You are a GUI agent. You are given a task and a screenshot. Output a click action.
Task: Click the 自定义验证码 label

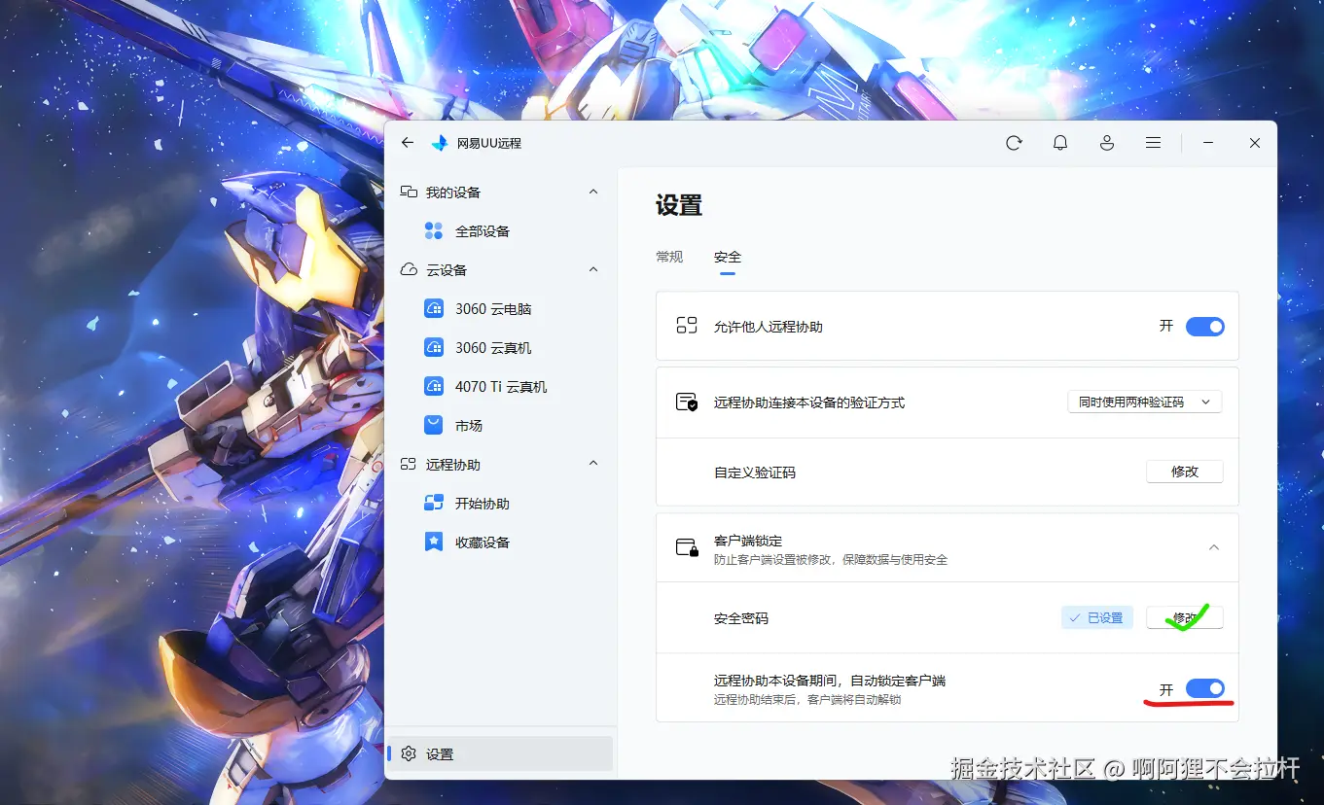pos(755,472)
